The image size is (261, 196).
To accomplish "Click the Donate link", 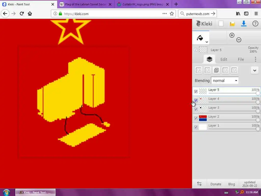I will pos(216,184).
